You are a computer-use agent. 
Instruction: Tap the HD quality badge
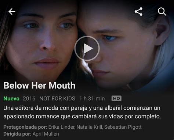[x=116, y=98]
